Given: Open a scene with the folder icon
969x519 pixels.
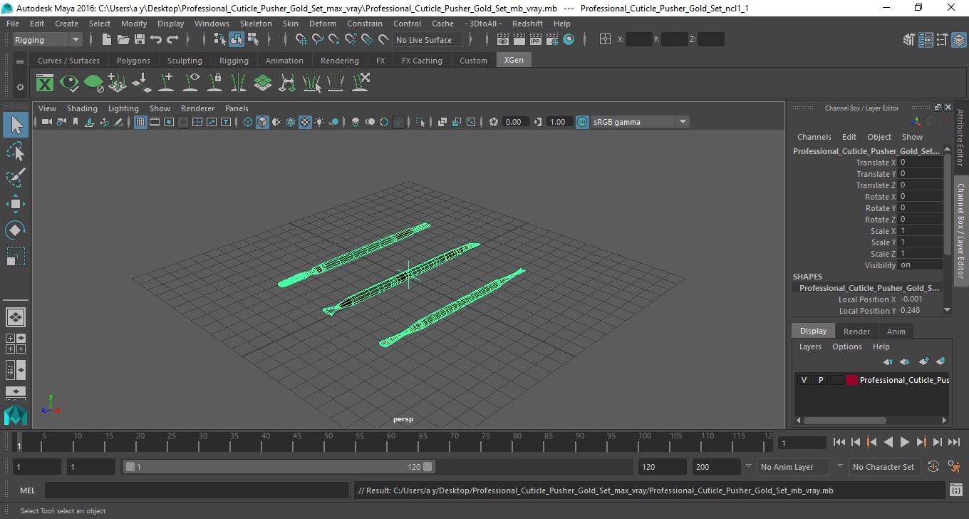Looking at the screenshot, I should pos(123,40).
